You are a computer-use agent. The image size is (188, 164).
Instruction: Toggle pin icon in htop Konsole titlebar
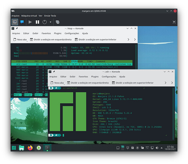pyautogui.click(x=17, y=29)
